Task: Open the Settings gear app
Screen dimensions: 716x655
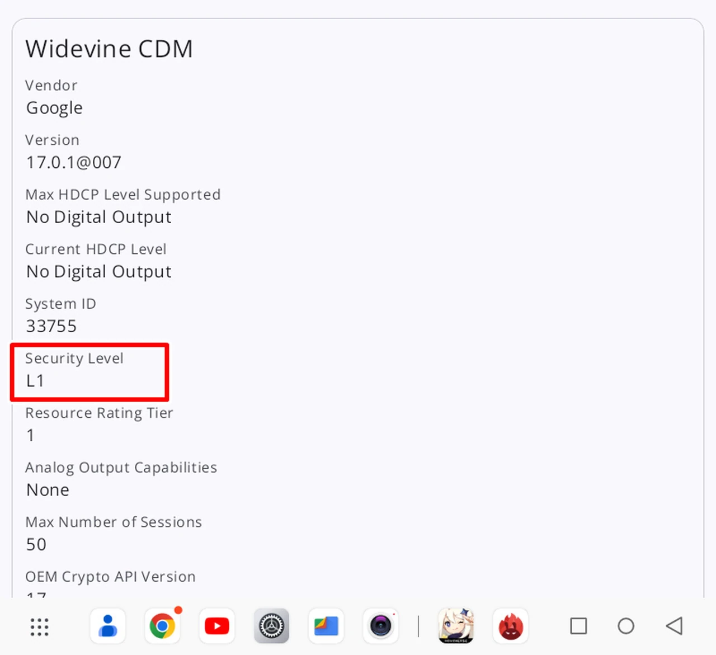Action: [x=272, y=626]
